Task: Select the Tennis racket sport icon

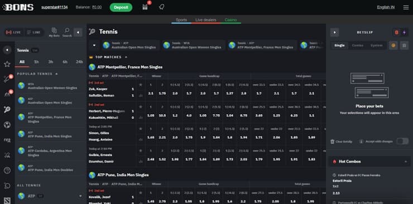Action: click(7, 109)
